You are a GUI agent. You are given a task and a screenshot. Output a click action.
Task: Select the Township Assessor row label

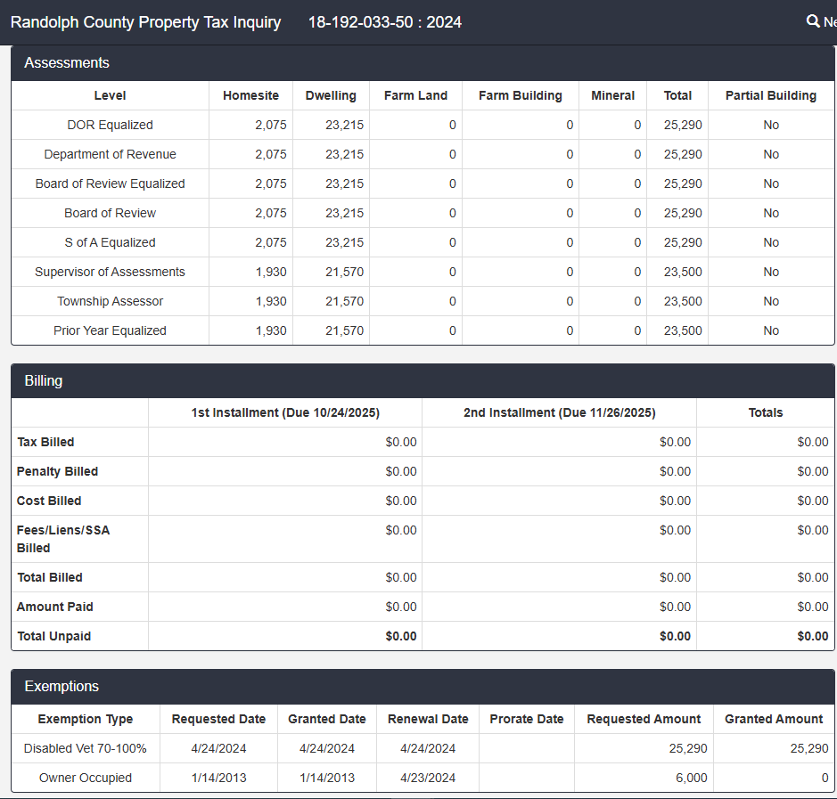point(110,301)
